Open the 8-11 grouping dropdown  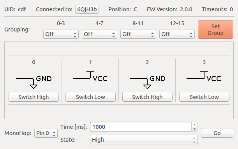[138, 34]
